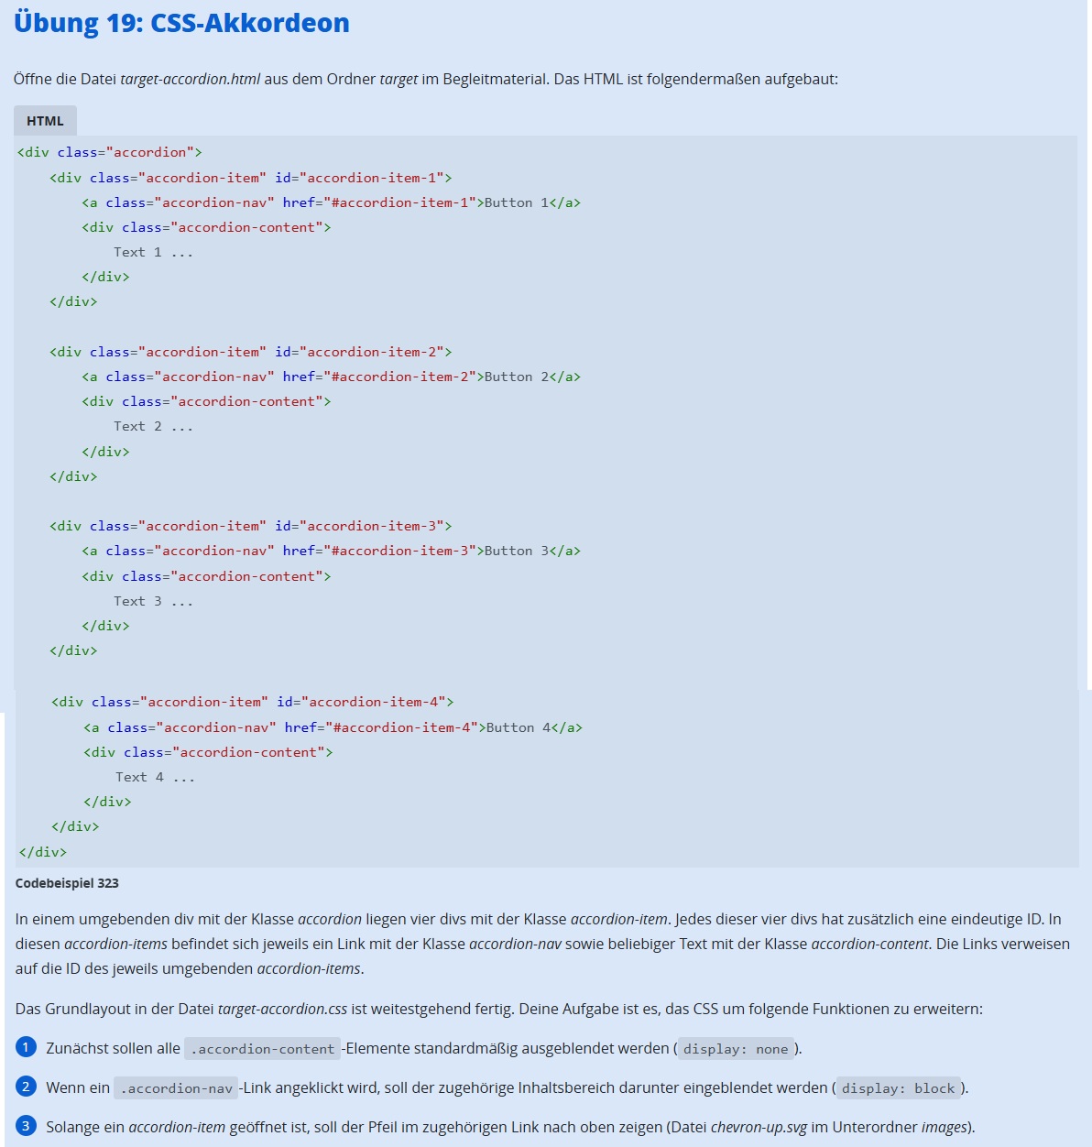This screenshot has height=1147, width=1092.
Task: Click the Button 2 anchor code line
Action: pos(331,377)
